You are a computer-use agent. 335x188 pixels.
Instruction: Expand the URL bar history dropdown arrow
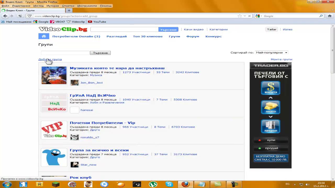click(x=245, y=16)
